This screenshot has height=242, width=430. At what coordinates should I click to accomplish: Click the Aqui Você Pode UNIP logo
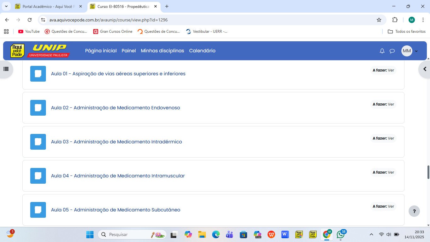(x=40, y=51)
